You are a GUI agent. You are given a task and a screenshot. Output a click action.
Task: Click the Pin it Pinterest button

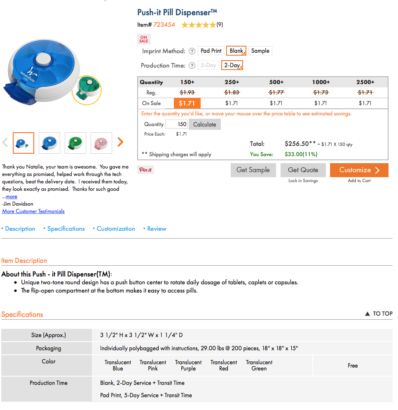coord(145,170)
